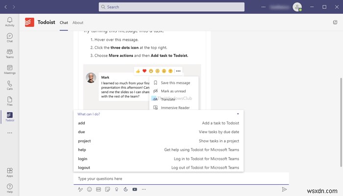The height and width of the screenshot is (196, 343).
Task: Click the 'three dots icon' instruction text
Action: [124, 48]
